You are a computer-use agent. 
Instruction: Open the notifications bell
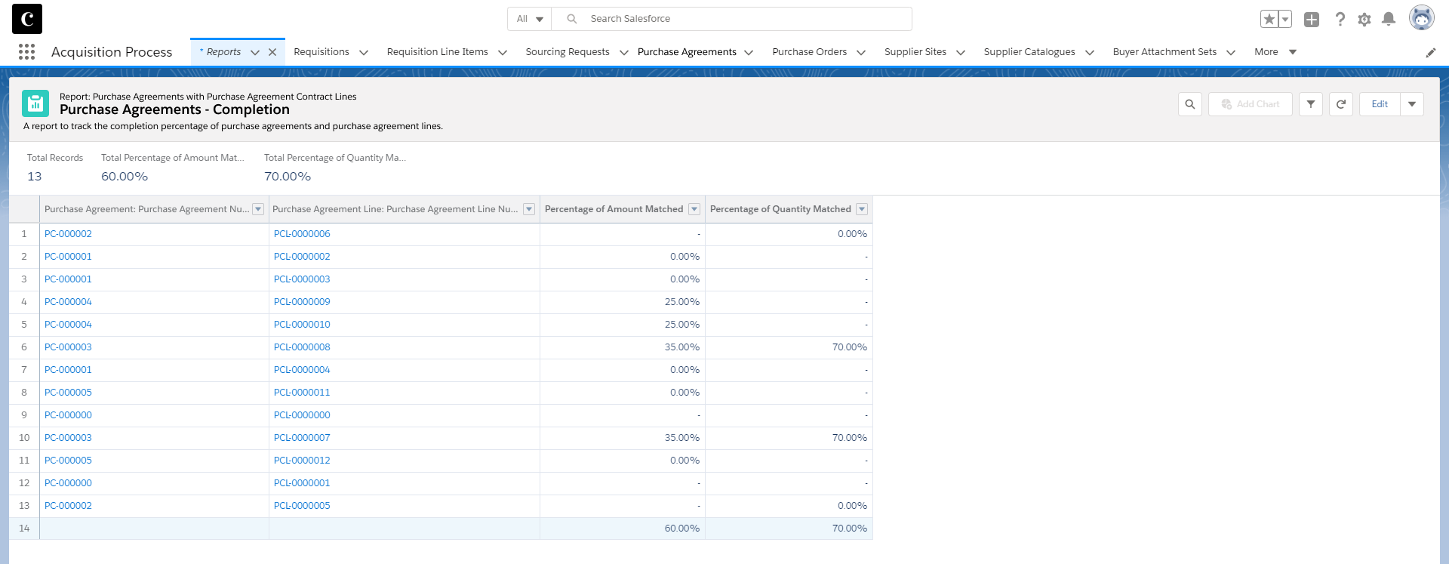click(1388, 19)
